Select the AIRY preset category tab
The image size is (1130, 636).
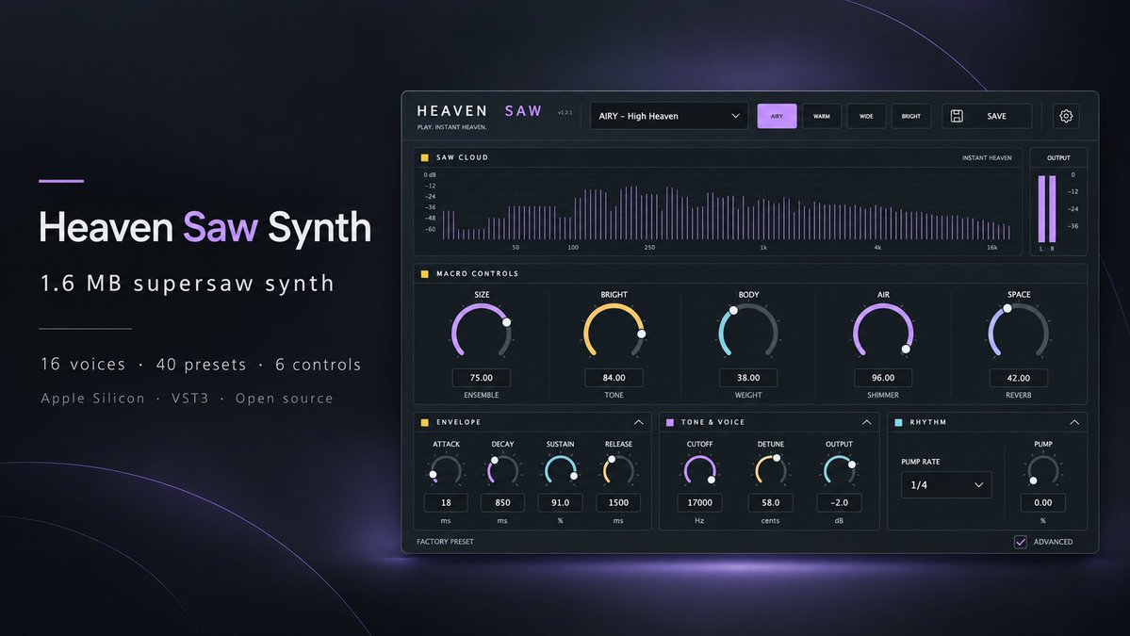tap(777, 116)
